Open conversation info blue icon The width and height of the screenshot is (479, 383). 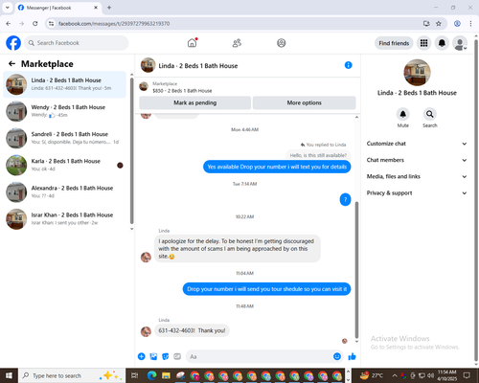[348, 65]
